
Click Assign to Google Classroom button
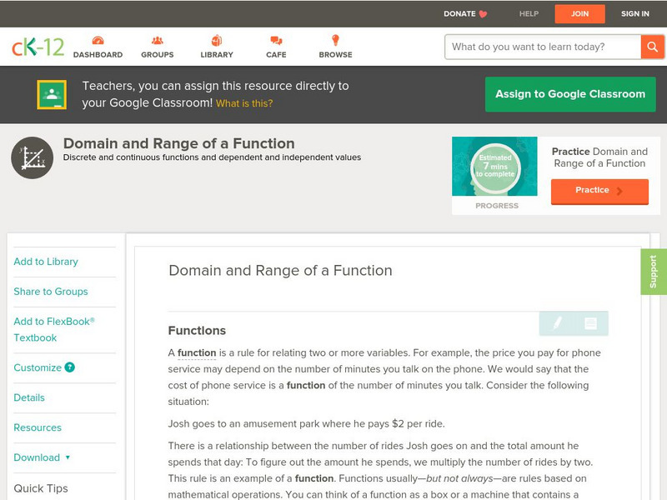(570, 94)
